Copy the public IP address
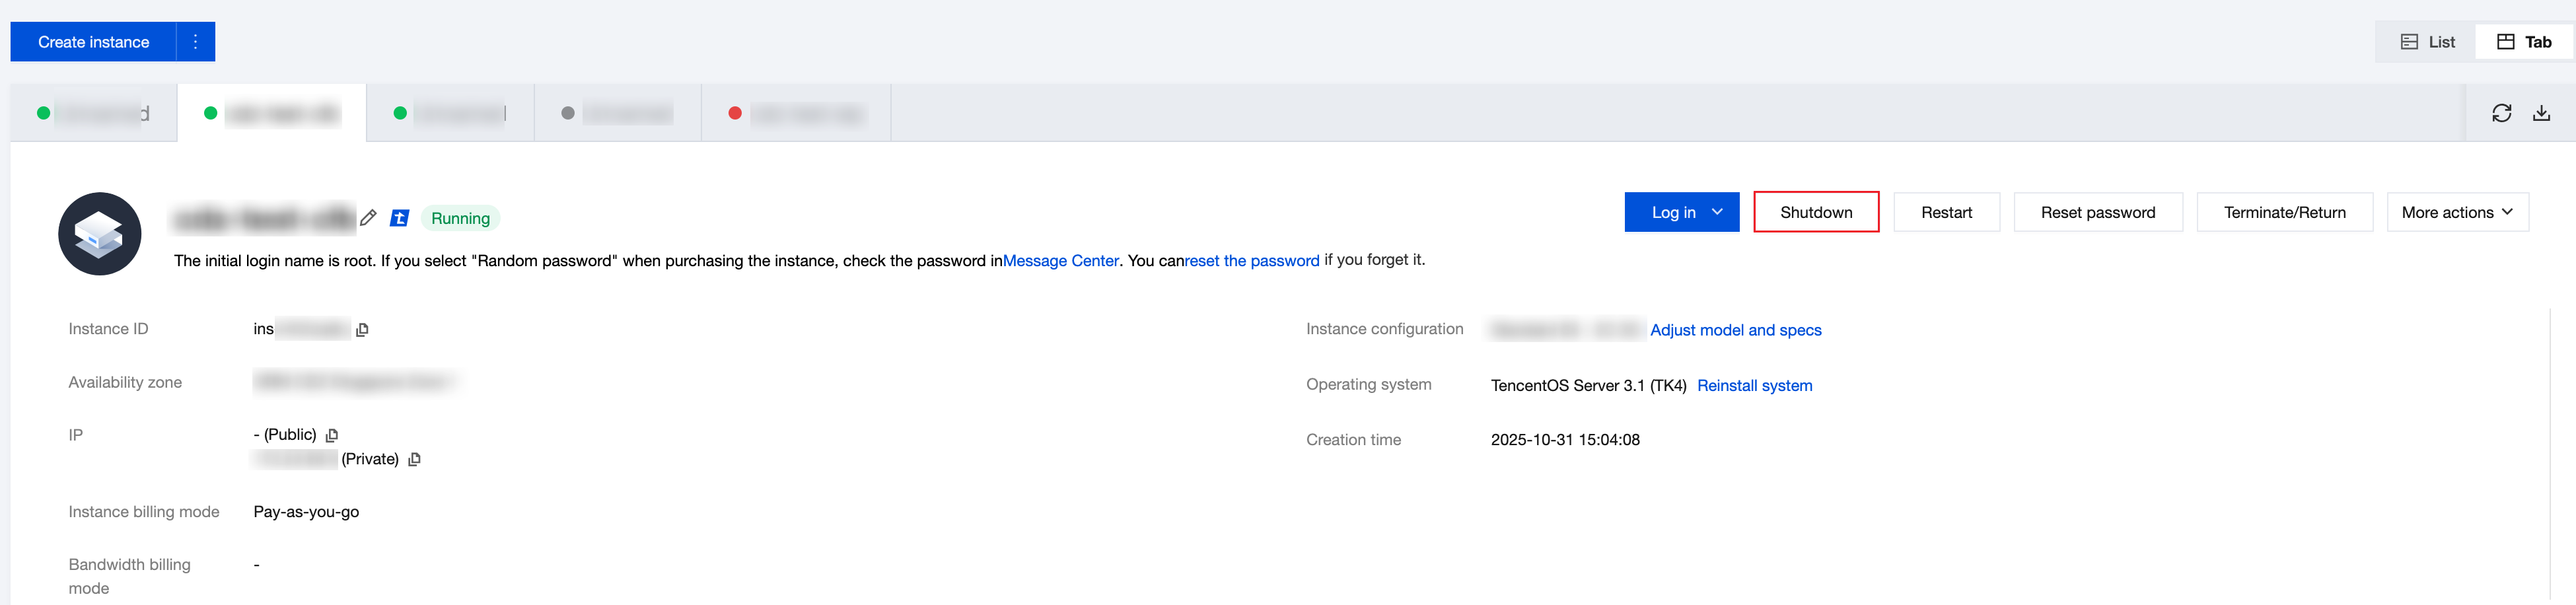2576x605 pixels. tap(332, 435)
